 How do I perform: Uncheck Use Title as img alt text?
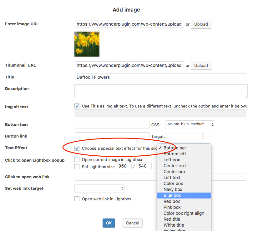pos(77,106)
